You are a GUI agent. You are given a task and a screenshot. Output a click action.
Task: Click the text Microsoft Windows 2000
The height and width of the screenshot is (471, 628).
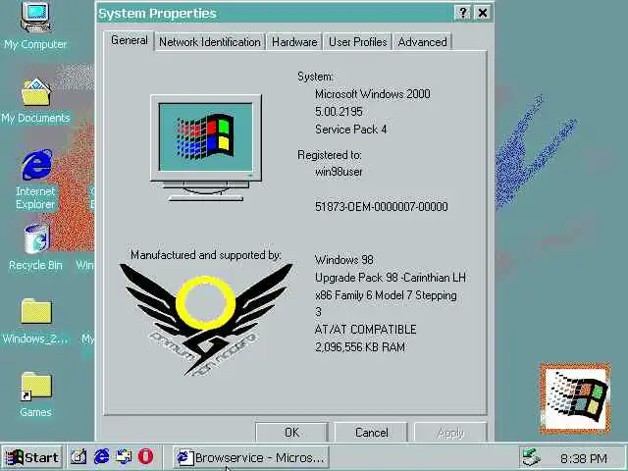click(373, 94)
